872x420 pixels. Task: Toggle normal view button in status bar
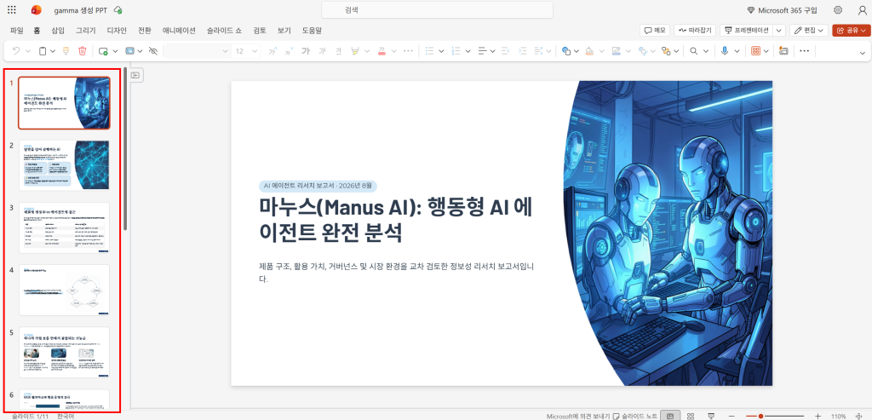[x=671, y=416]
